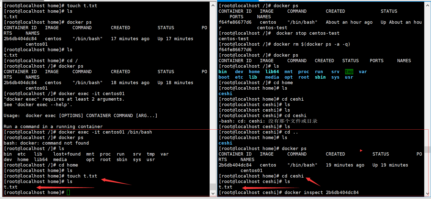431x199 pixels.
Task: Click the right terminal scrollbar thumb
Action: (427, 150)
